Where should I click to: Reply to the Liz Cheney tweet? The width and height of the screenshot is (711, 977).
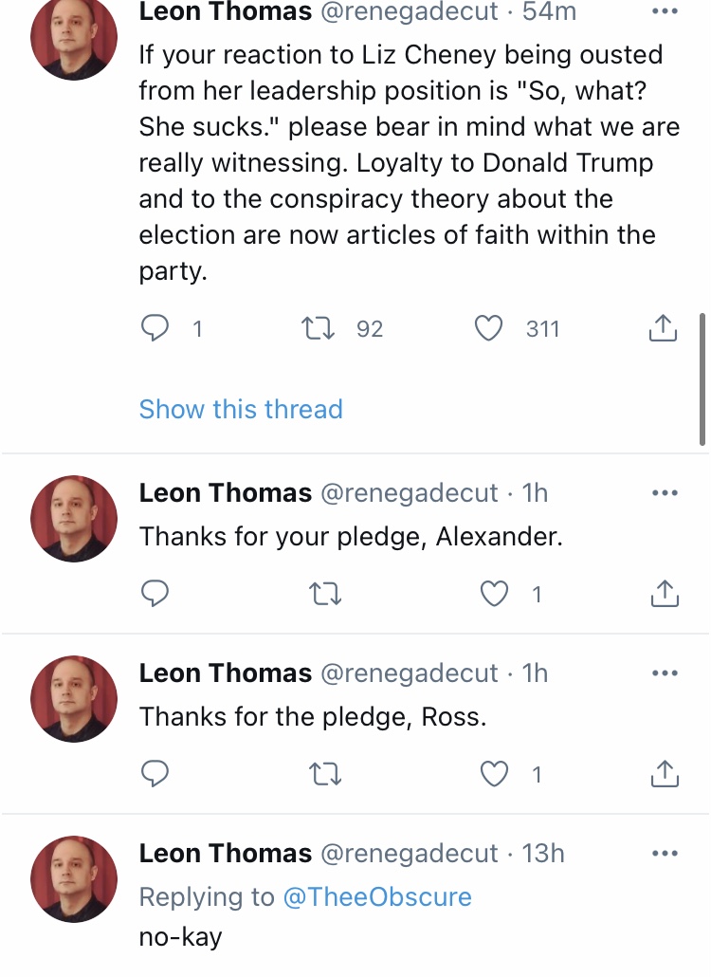tap(155, 328)
